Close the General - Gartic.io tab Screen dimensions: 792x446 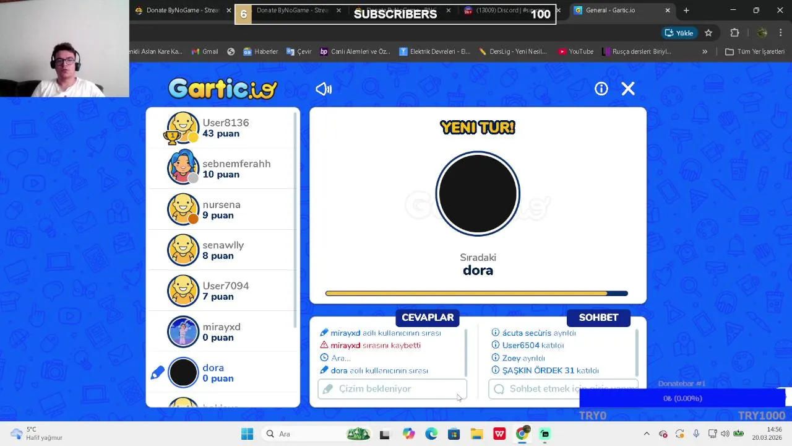668,10
